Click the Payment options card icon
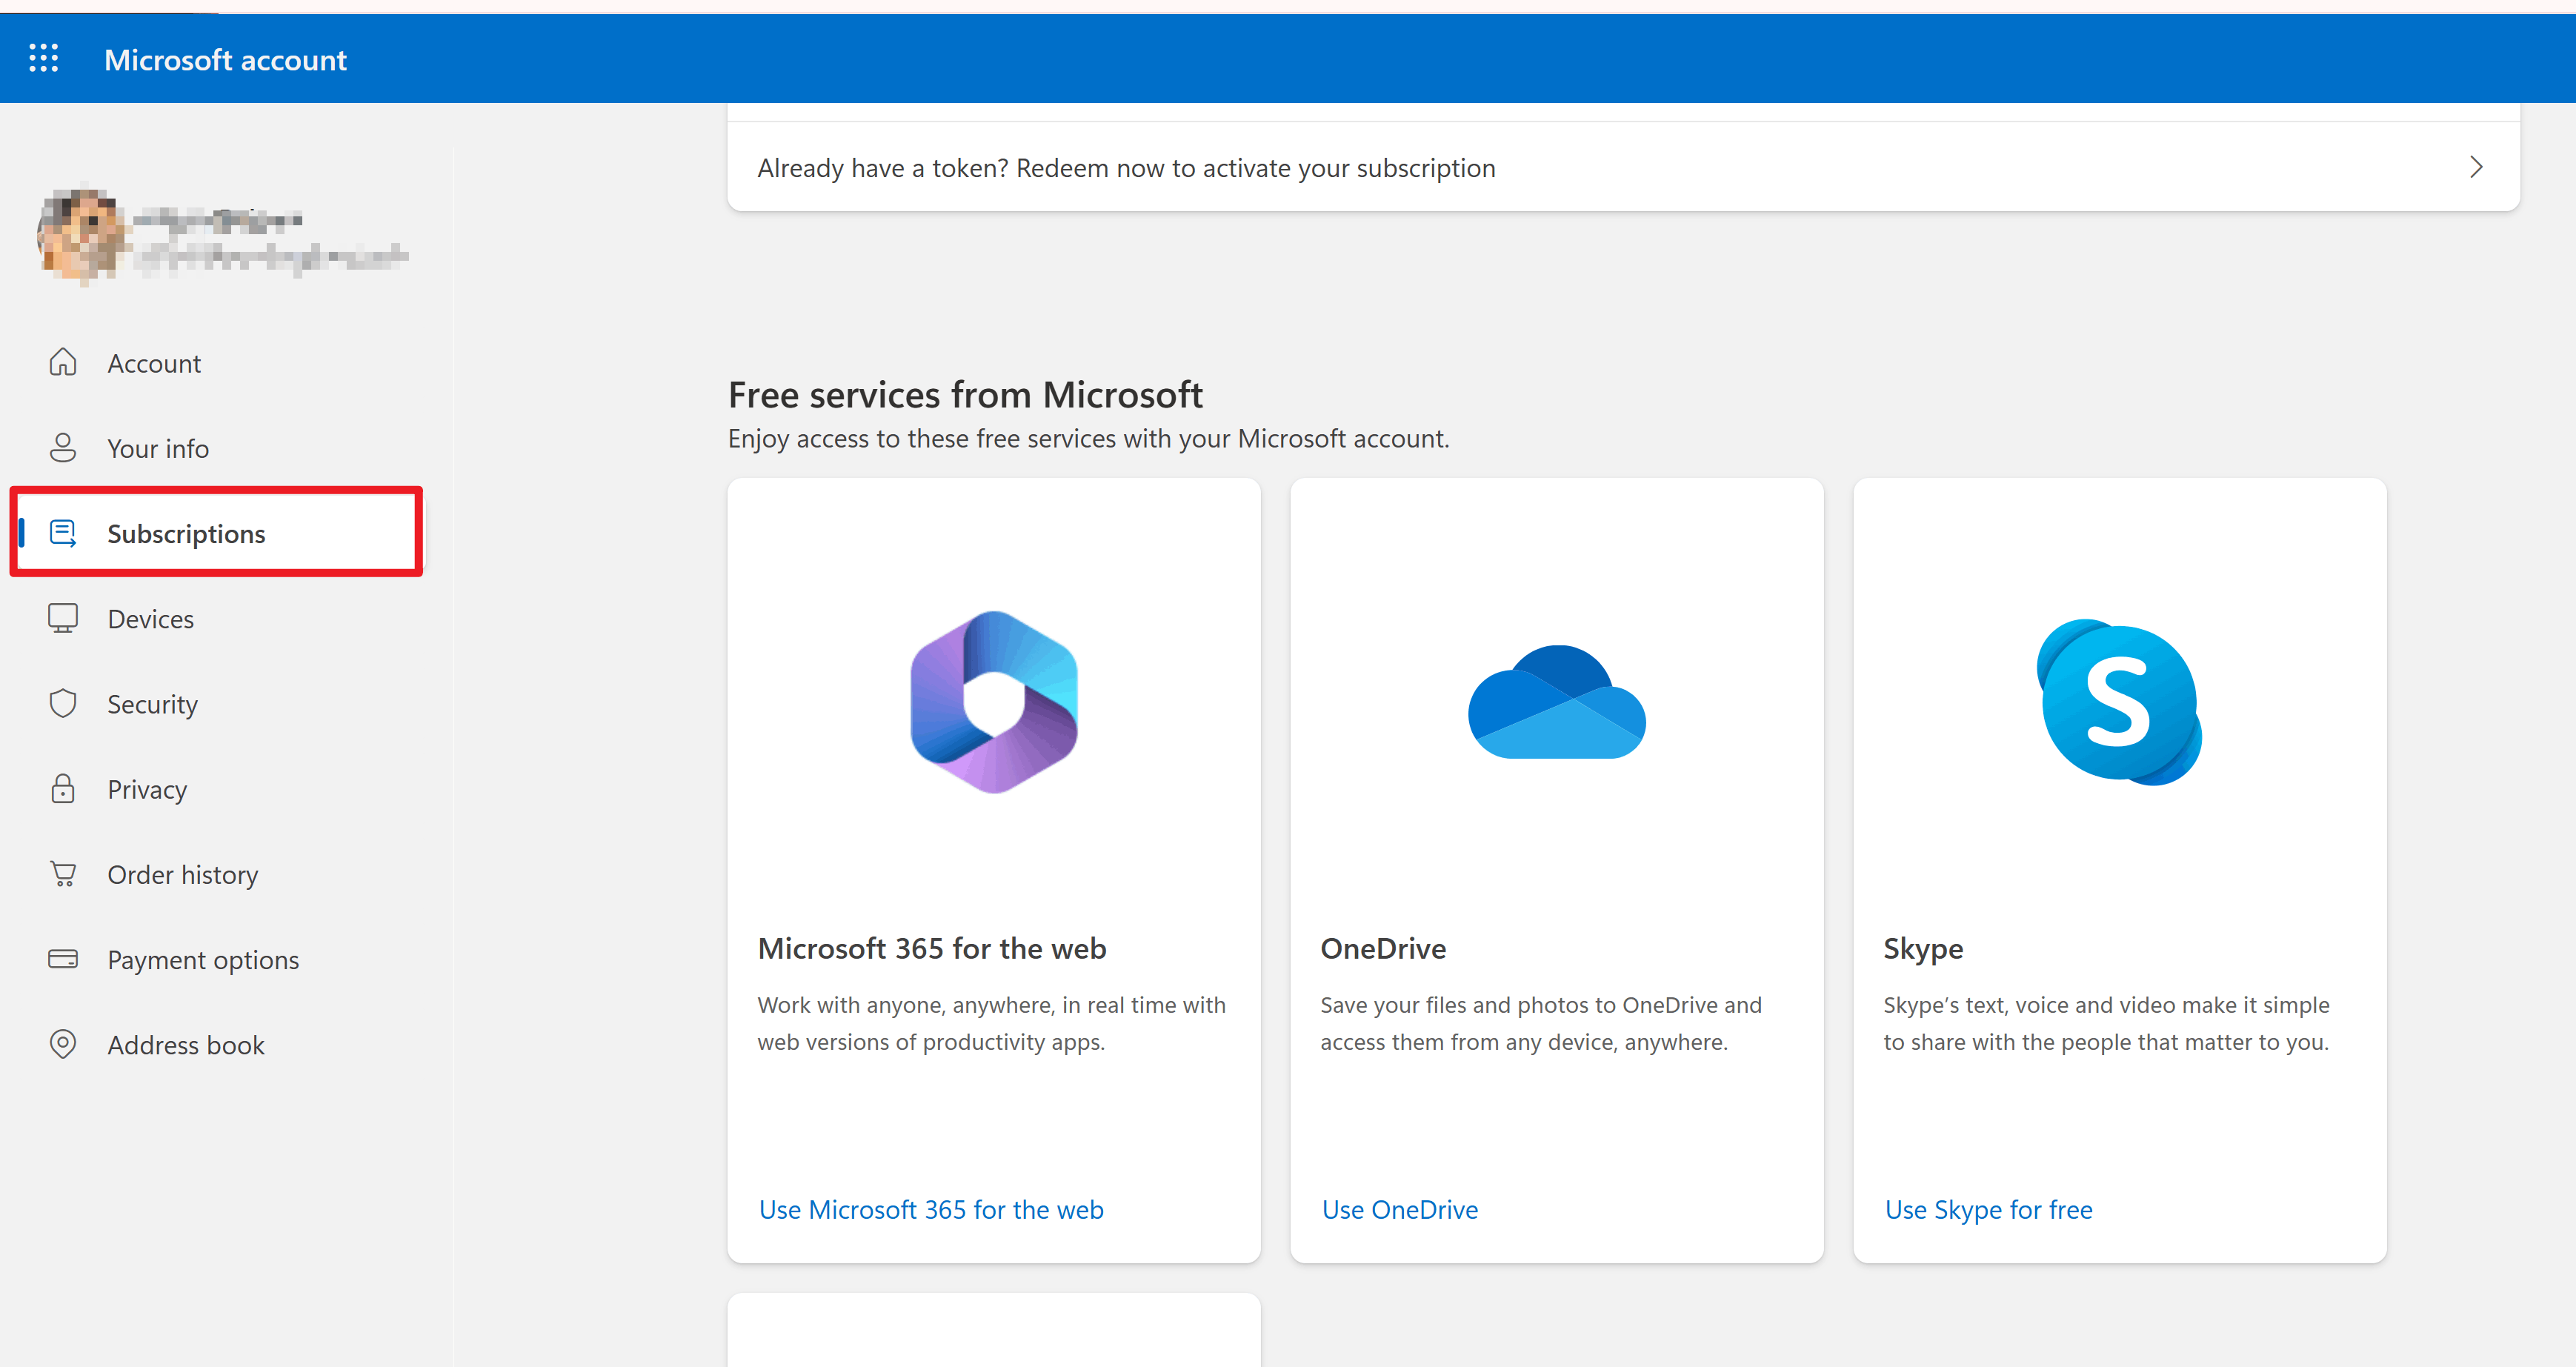The height and width of the screenshot is (1367, 2576). click(x=63, y=959)
